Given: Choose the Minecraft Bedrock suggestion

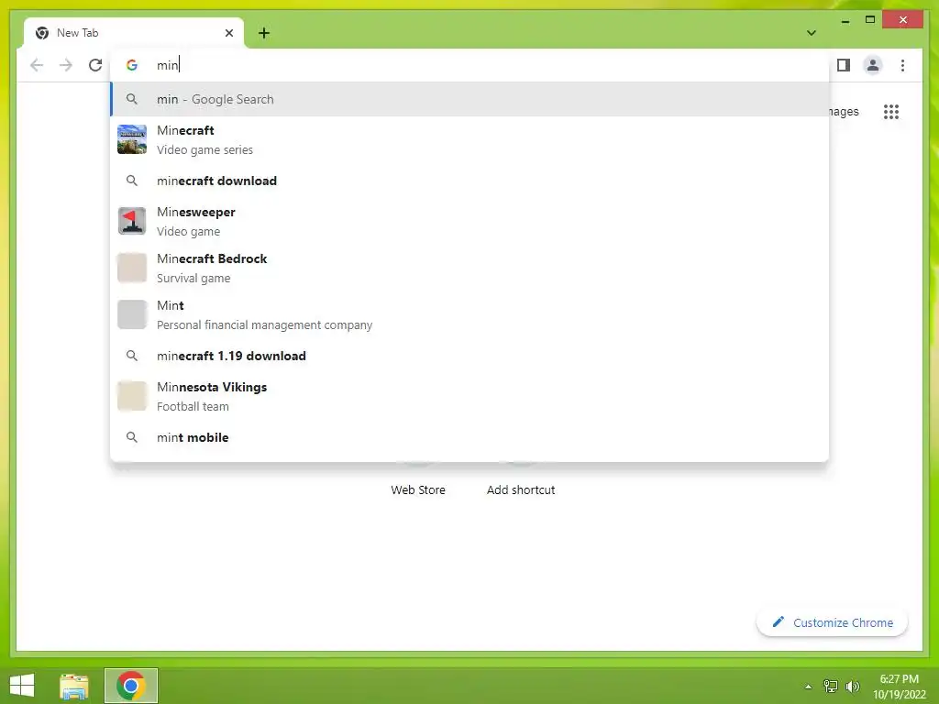Looking at the screenshot, I should coord(470,269).
